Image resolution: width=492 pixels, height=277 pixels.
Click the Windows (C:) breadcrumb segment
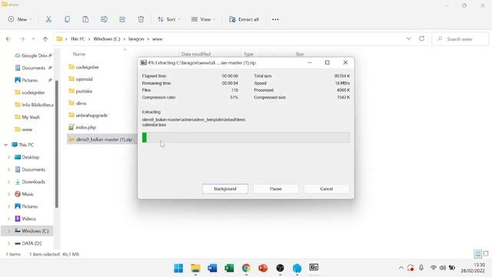[x=107, y=39]
